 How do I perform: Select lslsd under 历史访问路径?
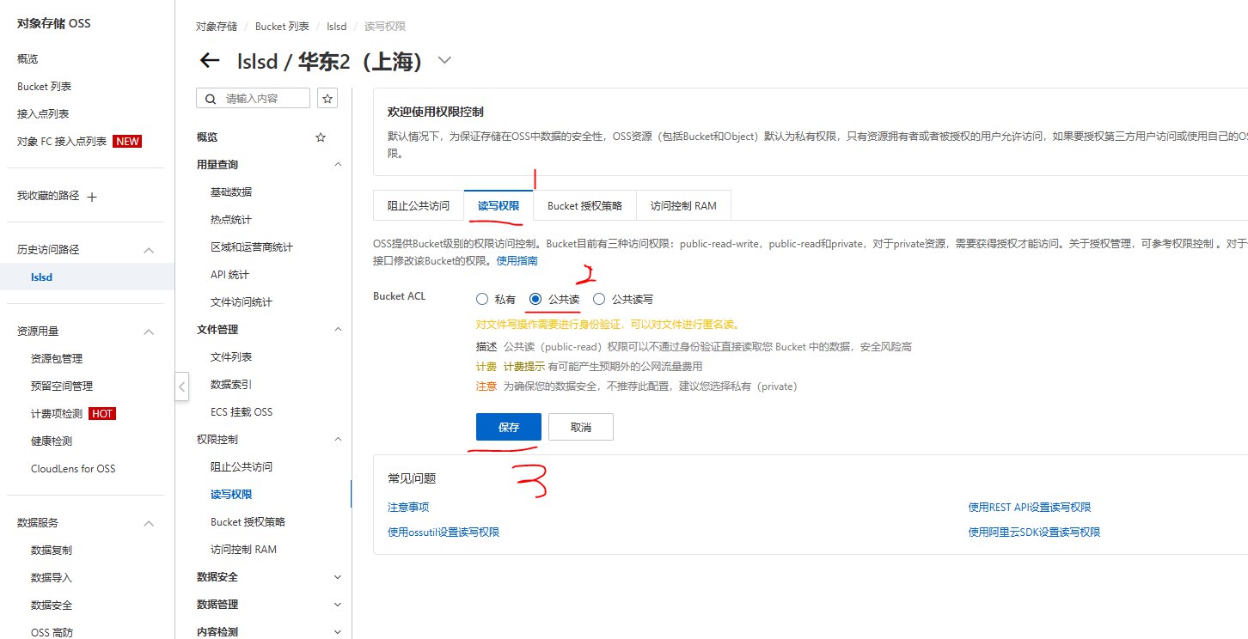click(x=42, y=277)
